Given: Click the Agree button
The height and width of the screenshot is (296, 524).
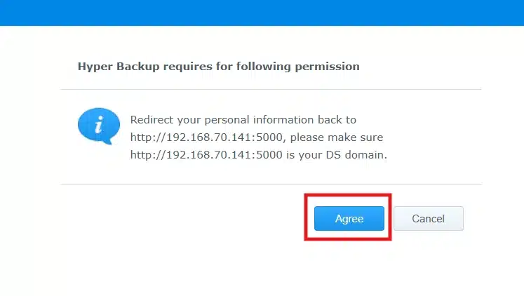Looking at the screenshot, I should click(349, 218).
